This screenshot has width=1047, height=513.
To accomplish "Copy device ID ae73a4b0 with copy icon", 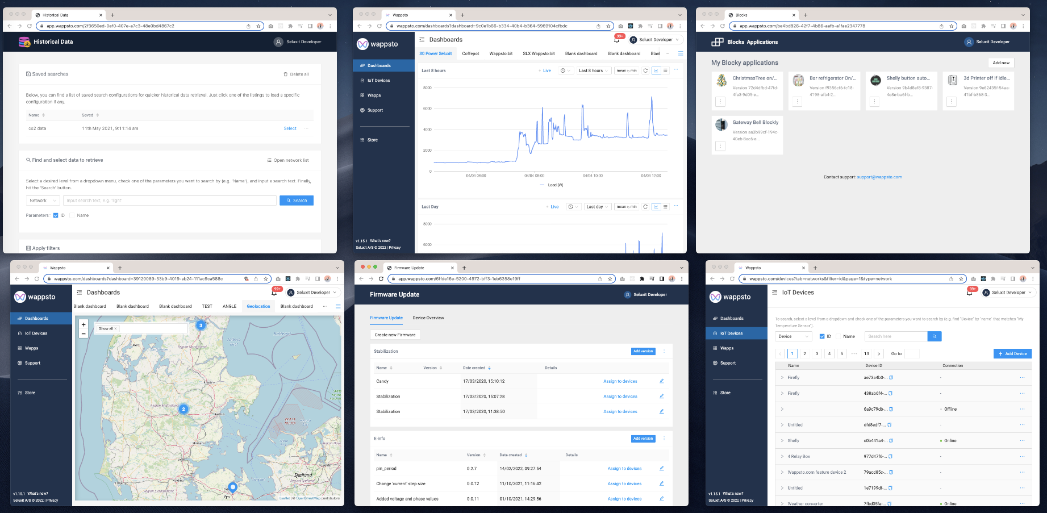I will coord(891,377).
